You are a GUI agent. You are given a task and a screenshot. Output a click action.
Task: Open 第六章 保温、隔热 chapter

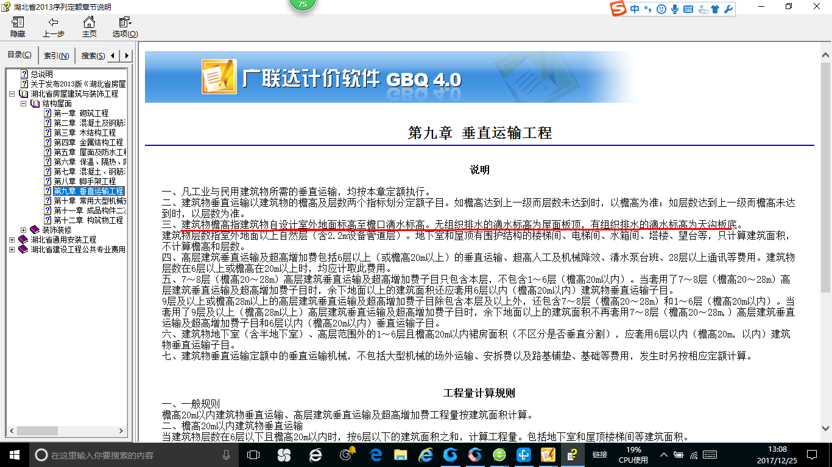point(90,162)
